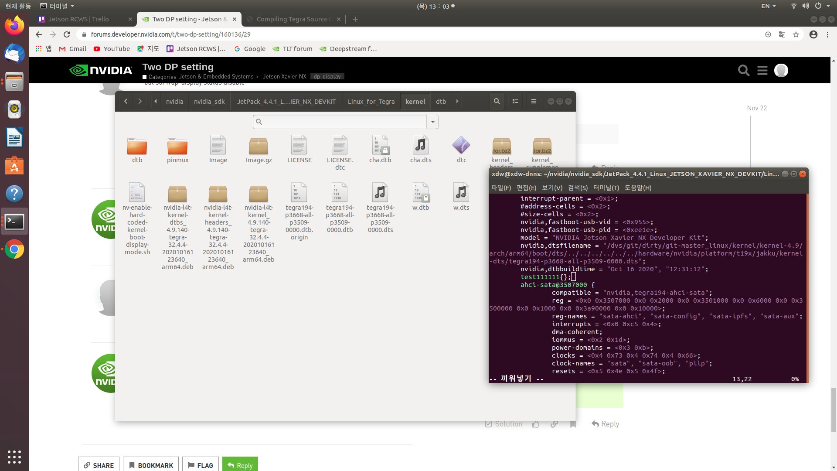Image resolution: width=837 pixels, height=471 pixels.
Task: Click the Chrome address bar URL
Action: (171, 34)
